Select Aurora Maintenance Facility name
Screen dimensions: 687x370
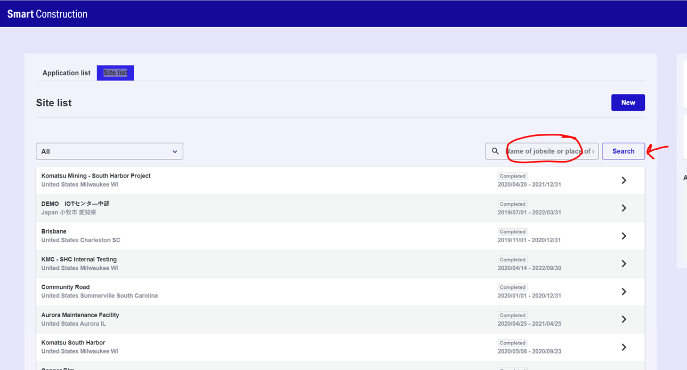(x=80, y=315)
